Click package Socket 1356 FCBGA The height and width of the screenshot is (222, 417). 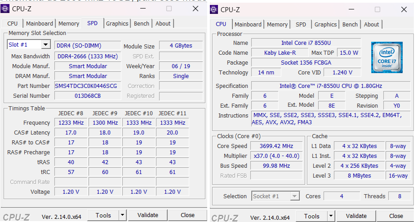tap(306, 63)
